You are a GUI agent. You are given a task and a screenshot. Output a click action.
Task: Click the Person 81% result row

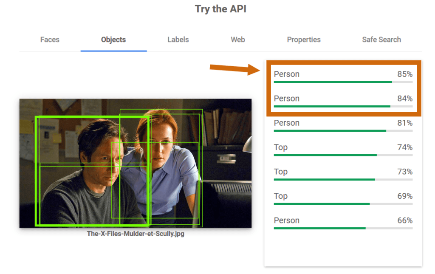(343, 125)
